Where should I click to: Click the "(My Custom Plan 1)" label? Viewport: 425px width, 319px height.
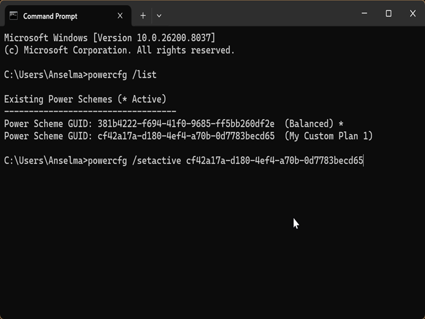point(329,136)
